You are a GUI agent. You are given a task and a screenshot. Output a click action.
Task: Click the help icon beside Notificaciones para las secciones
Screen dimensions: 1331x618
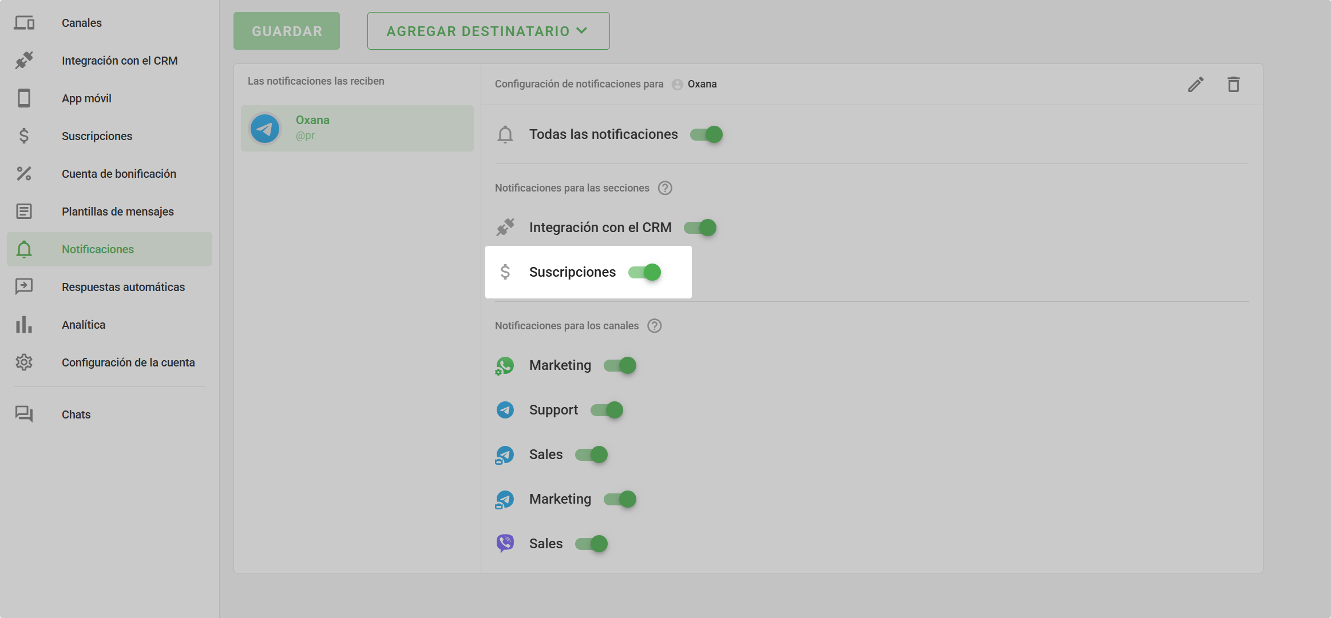point(665,188)
